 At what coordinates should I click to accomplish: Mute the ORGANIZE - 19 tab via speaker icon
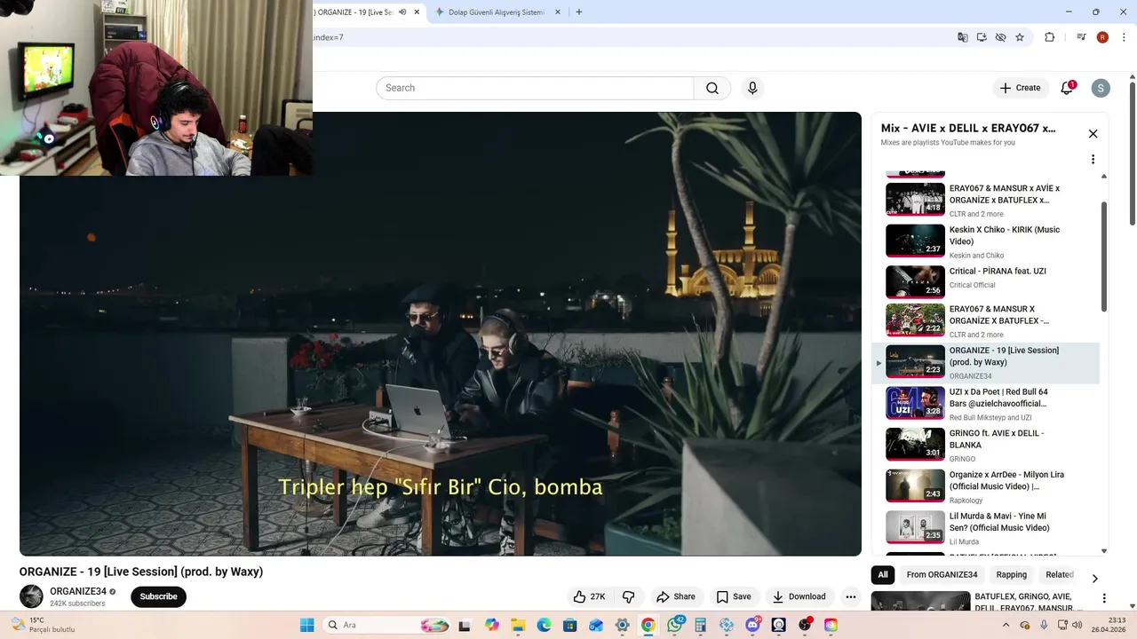[x=402, y=12]
